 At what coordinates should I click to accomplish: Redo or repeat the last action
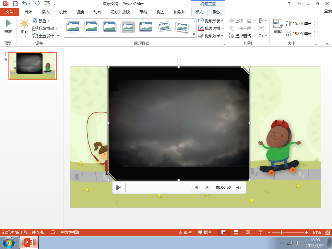point(38,3)
